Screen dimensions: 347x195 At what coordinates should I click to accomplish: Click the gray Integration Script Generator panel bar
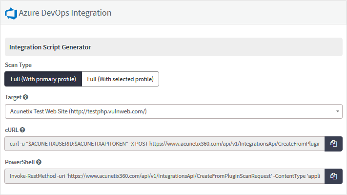click(174, 47)
